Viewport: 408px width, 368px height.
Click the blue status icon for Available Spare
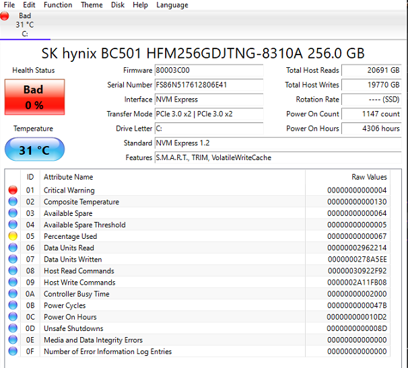click(x=13, y=213)
